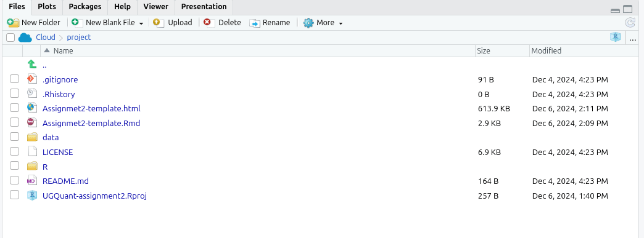Open Assignmet2-template.Rmd file link
This screenshot has height=238, width=644.
(91, 123)
